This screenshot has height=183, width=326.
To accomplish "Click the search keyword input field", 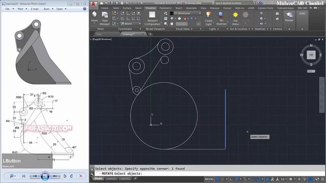I will click(x=234, y=3).
